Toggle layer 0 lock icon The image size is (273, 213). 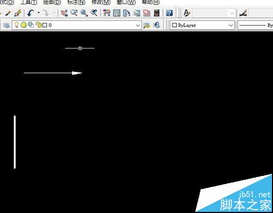tap(39, 25)
